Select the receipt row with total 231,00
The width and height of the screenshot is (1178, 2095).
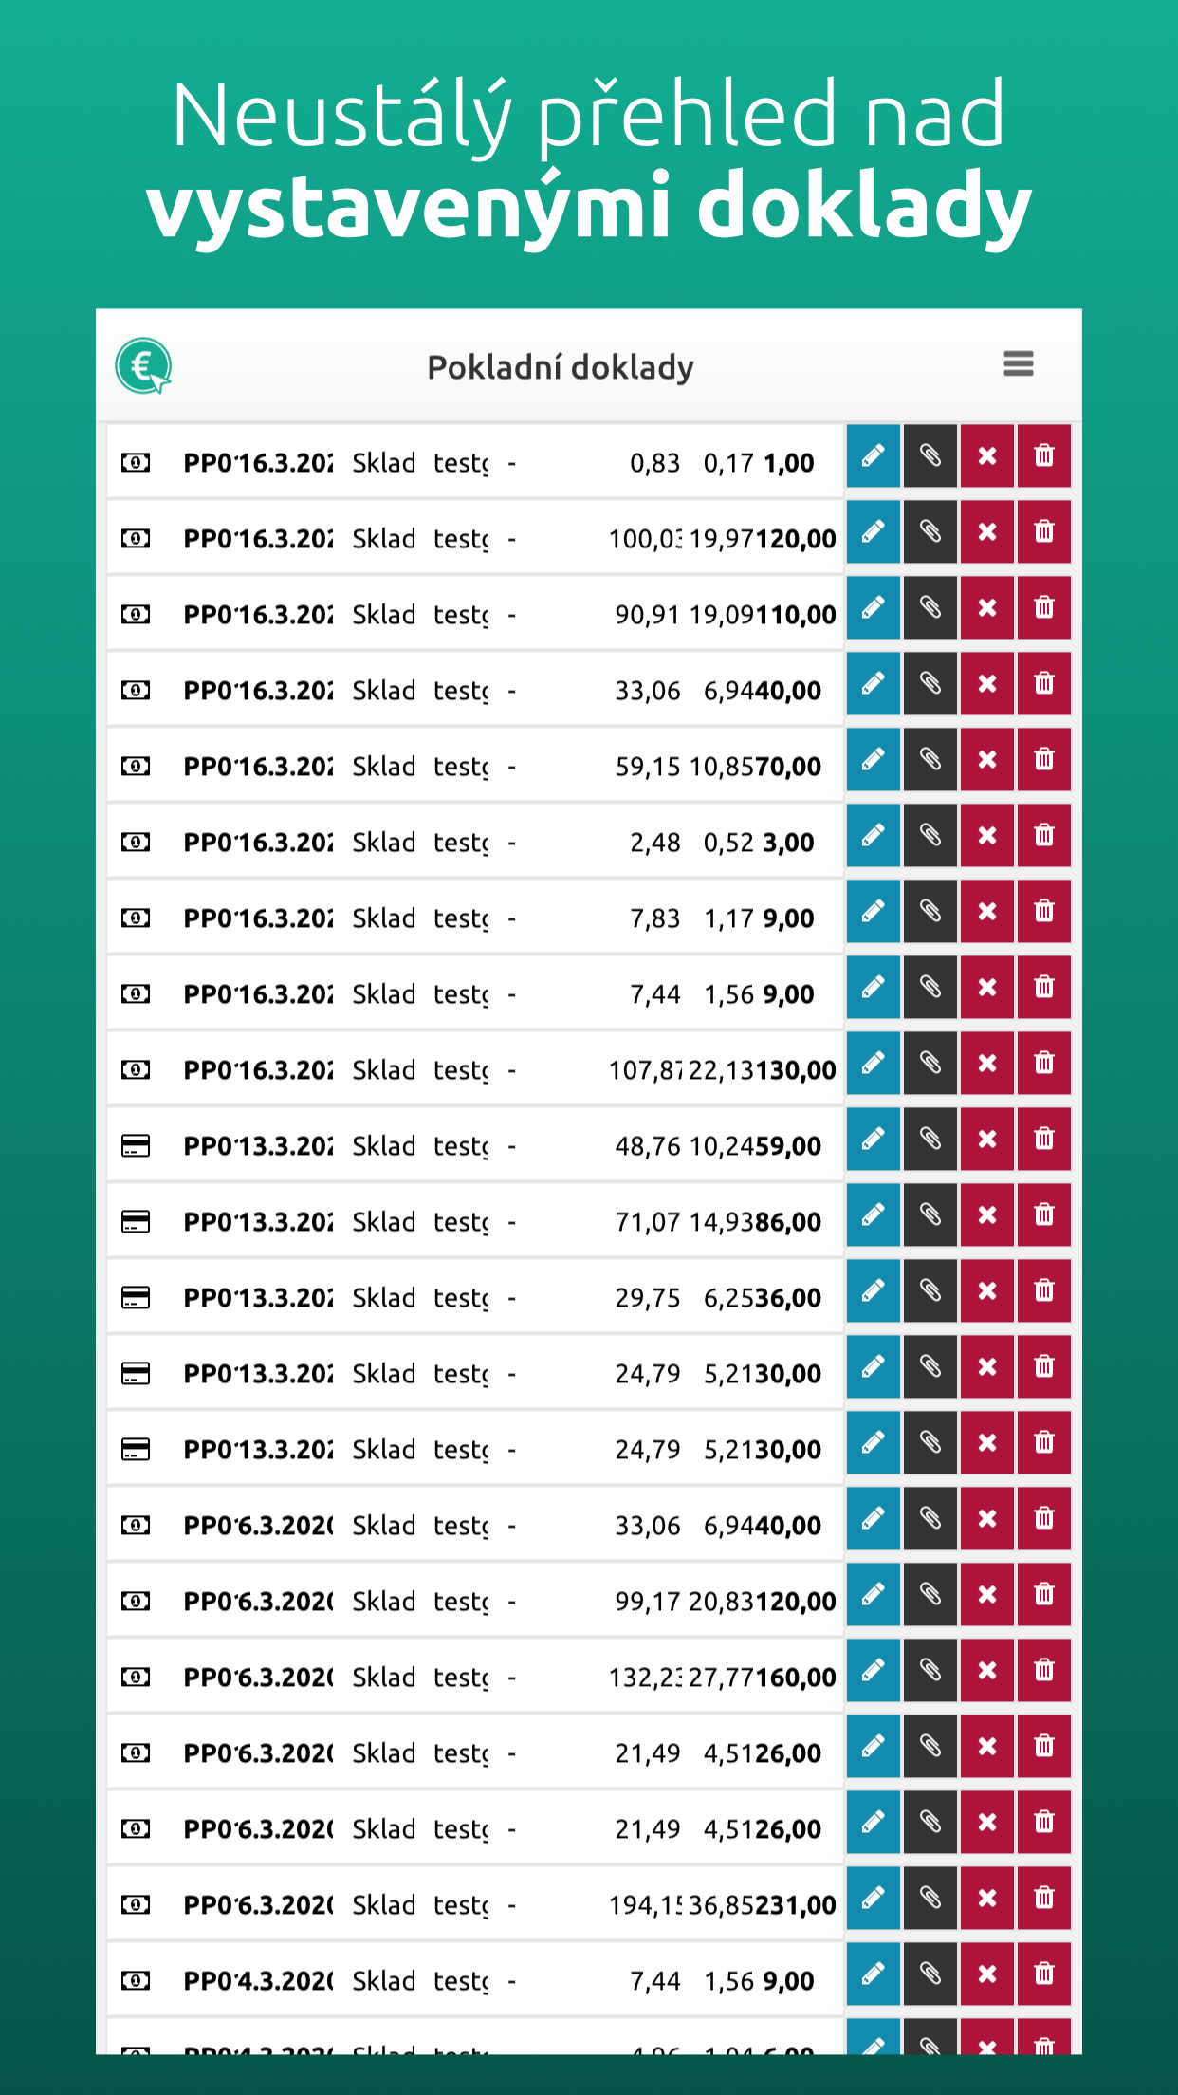click(x=474, y=1905)
